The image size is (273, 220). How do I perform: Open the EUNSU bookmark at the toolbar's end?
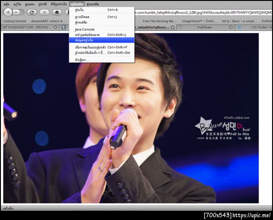coord(267,21)
